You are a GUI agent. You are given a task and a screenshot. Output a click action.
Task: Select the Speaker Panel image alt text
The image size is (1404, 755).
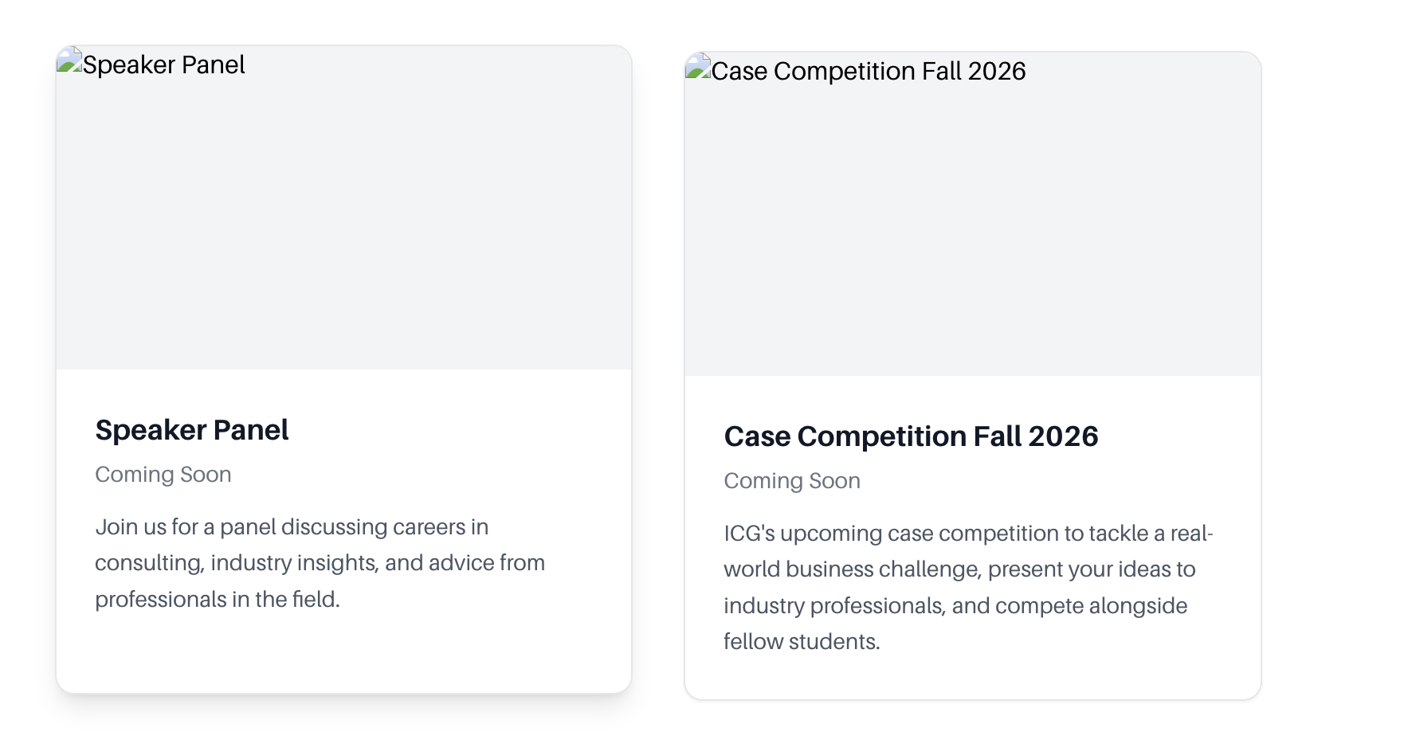click(x=163, y=65)
